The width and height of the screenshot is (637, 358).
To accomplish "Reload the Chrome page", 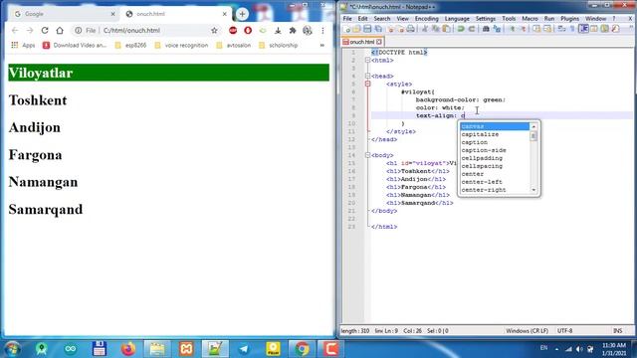I will click(x=45, y=31).
